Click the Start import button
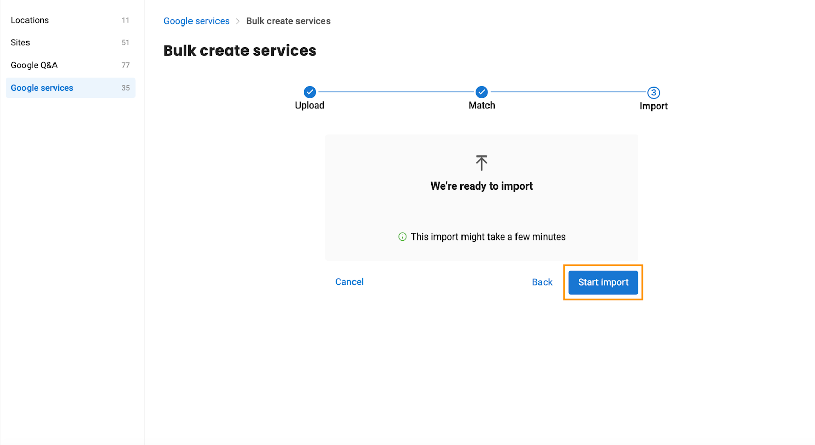815x445 pixels. (x=603, y=282)
